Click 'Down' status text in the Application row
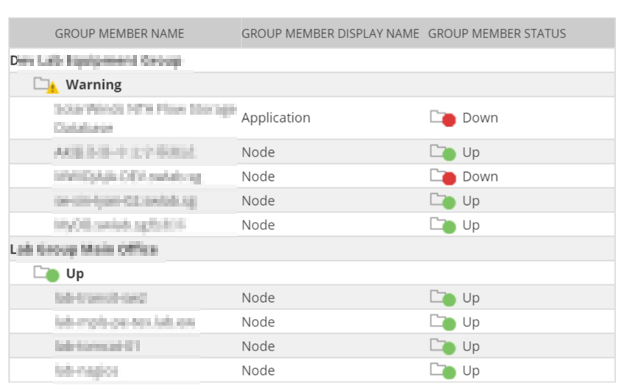The image size is (622, 391). coord(480,118)
